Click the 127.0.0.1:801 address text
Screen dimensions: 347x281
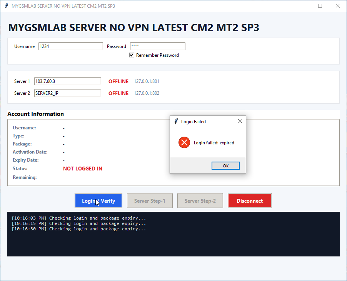point(147,81)
